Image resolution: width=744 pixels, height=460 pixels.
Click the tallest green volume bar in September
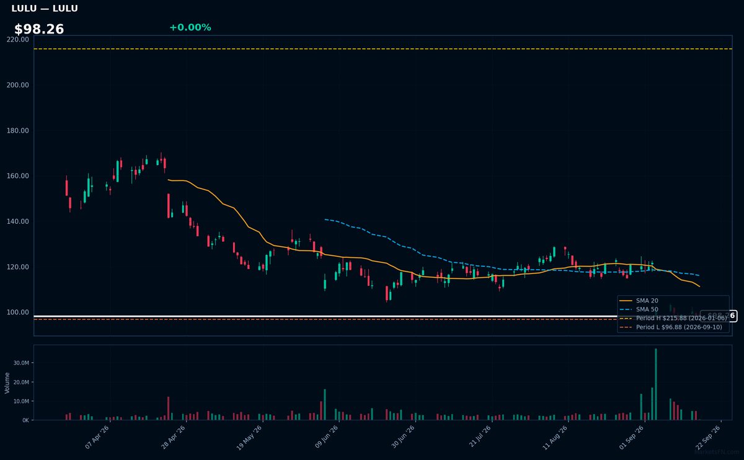click(656, 384)
